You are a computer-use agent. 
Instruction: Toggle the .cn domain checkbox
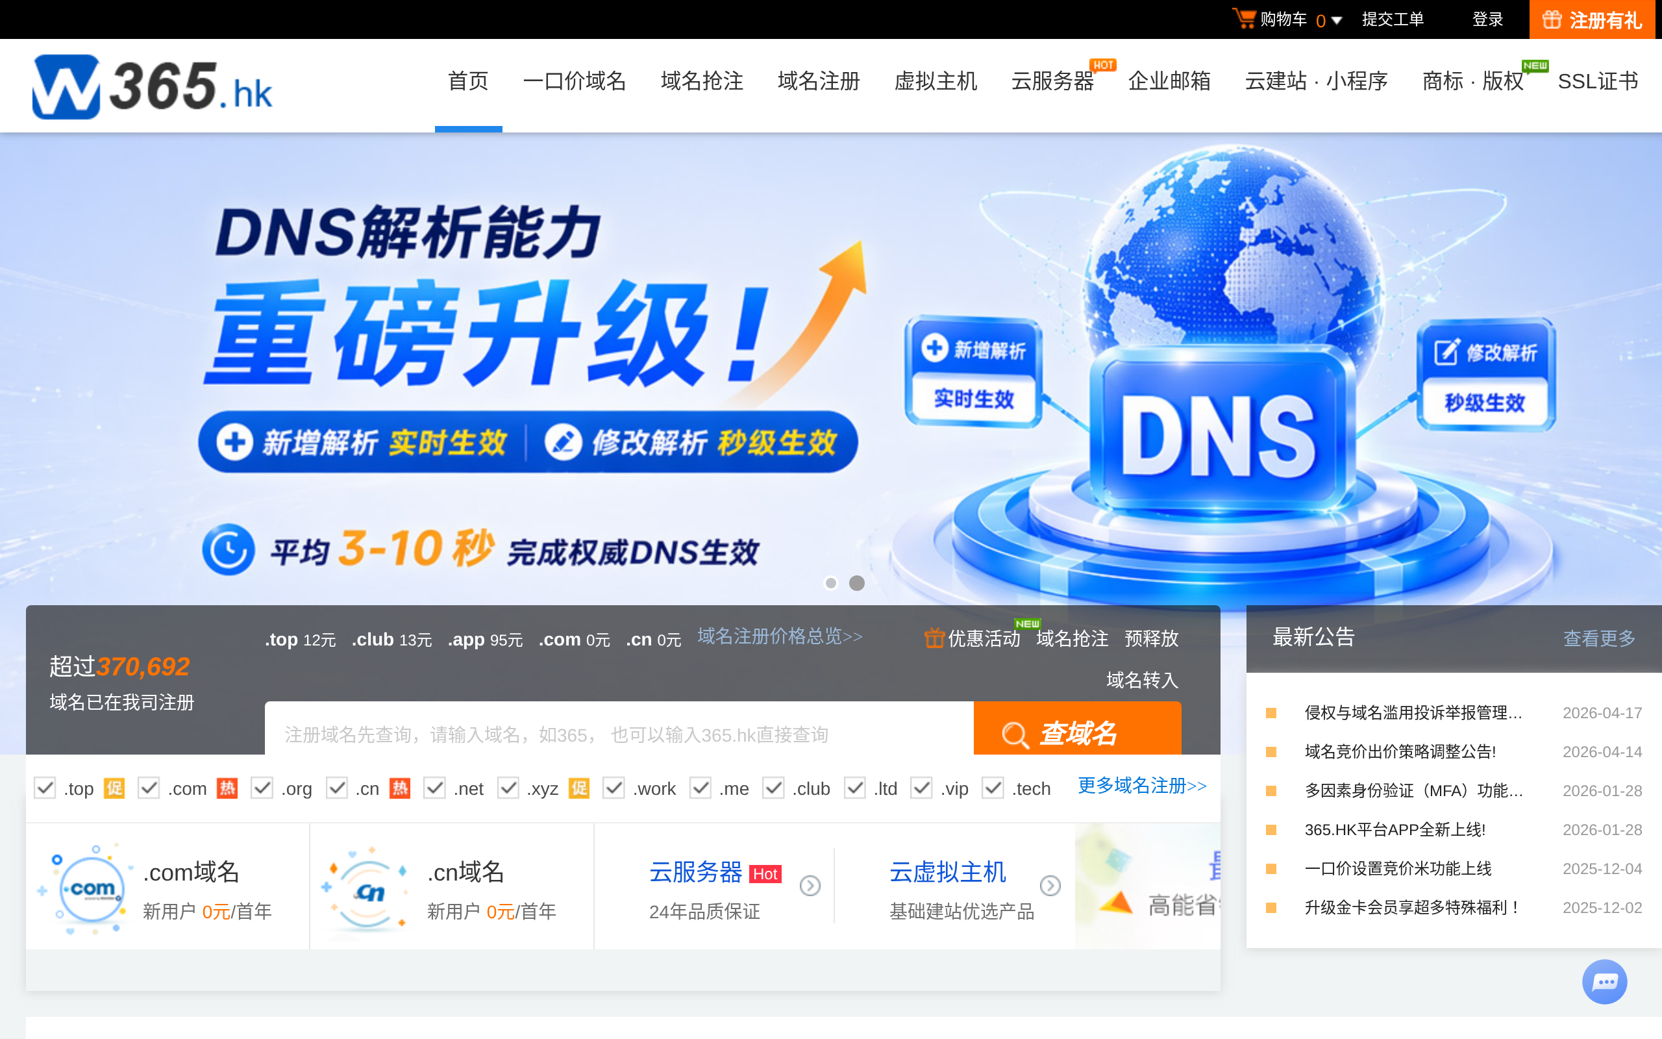336,788
